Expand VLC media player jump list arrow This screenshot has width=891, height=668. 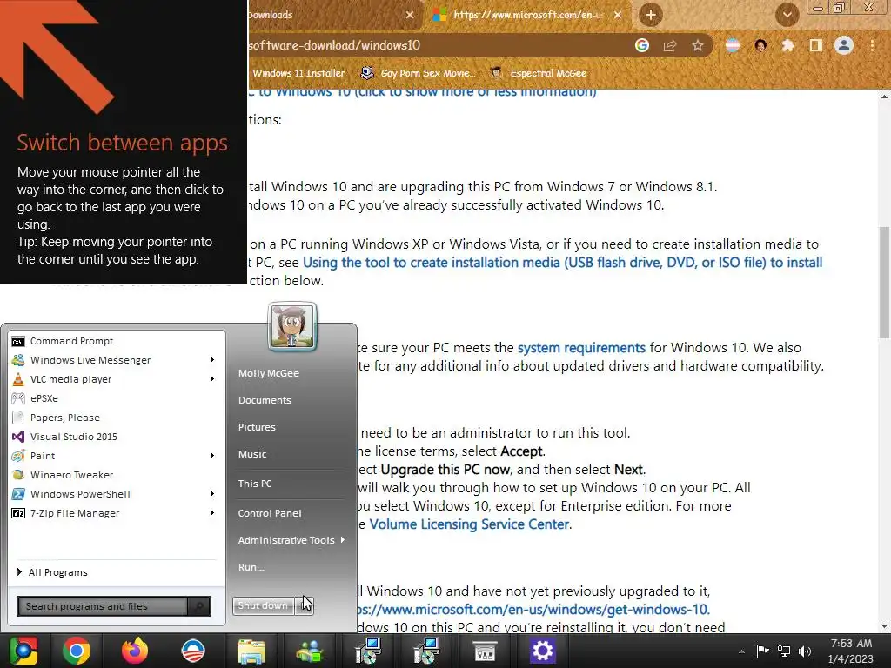(x=212, y=379)
